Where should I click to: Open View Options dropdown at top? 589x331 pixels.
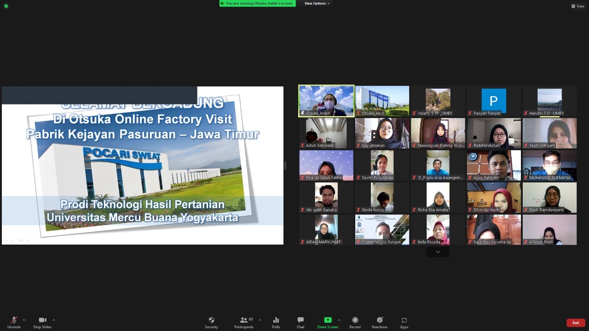coord(317,3)
